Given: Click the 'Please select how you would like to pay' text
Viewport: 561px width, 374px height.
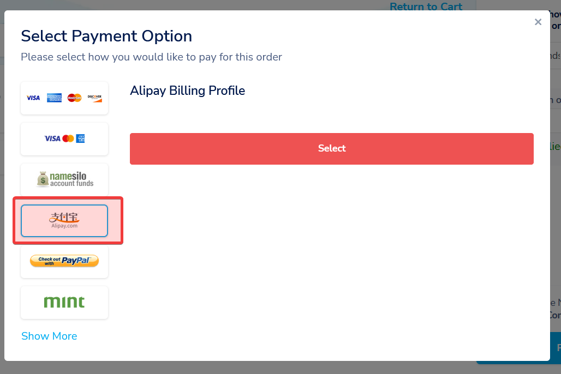Looking at the screenshot, I should (x=151, y=57).
